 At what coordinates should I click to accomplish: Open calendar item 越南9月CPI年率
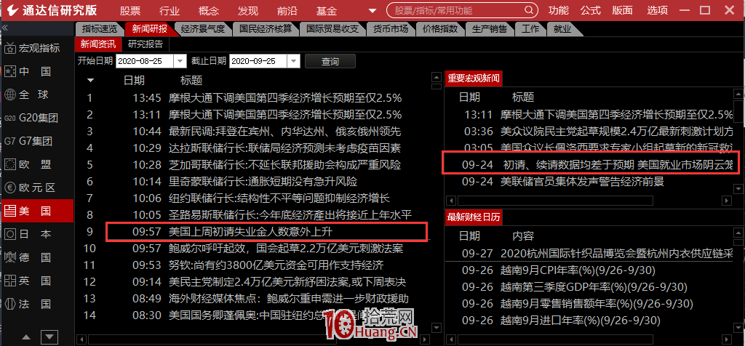tap(578, 270)
